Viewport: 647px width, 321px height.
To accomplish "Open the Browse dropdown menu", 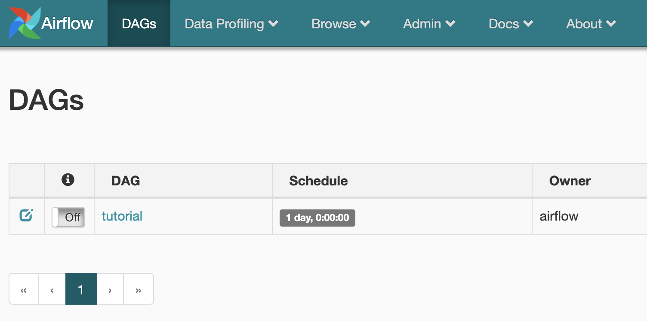I will (341, 24).
